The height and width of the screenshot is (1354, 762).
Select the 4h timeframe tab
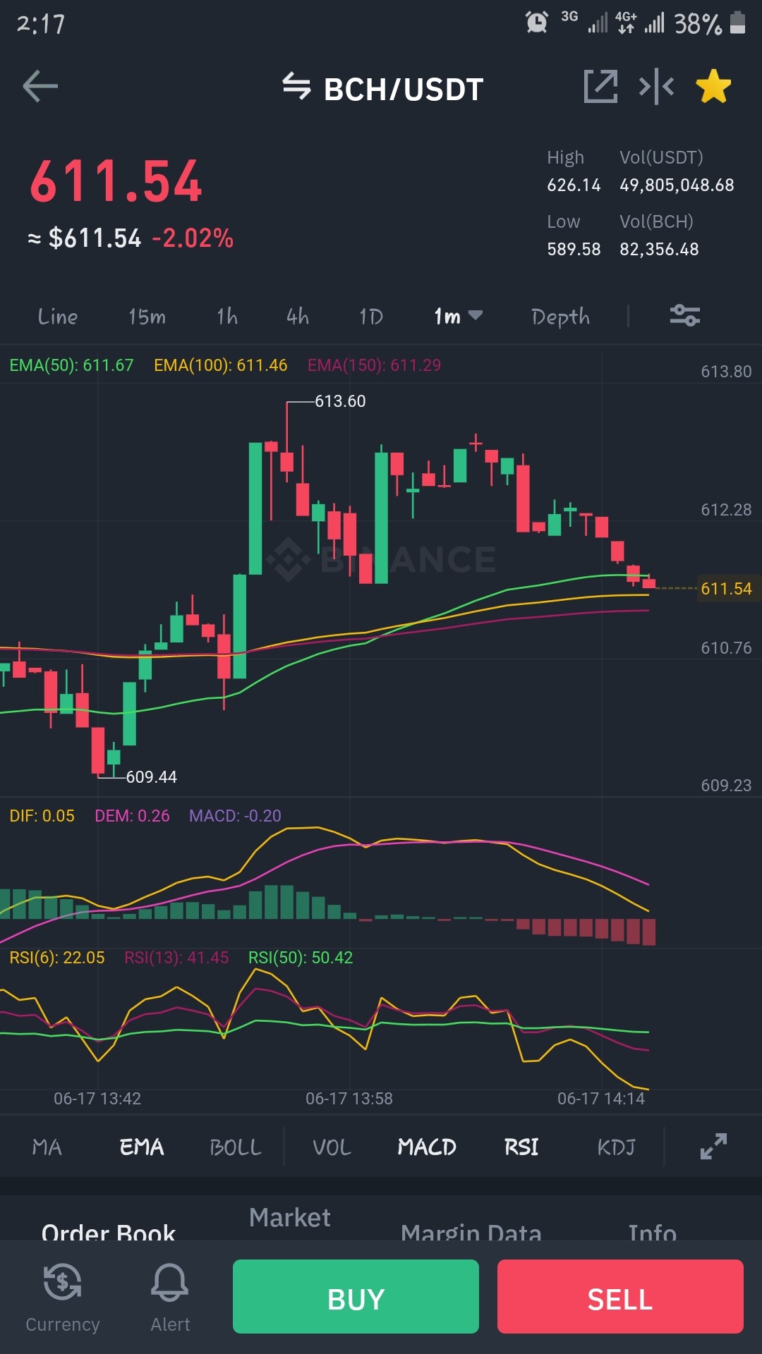tap(298, 316)
